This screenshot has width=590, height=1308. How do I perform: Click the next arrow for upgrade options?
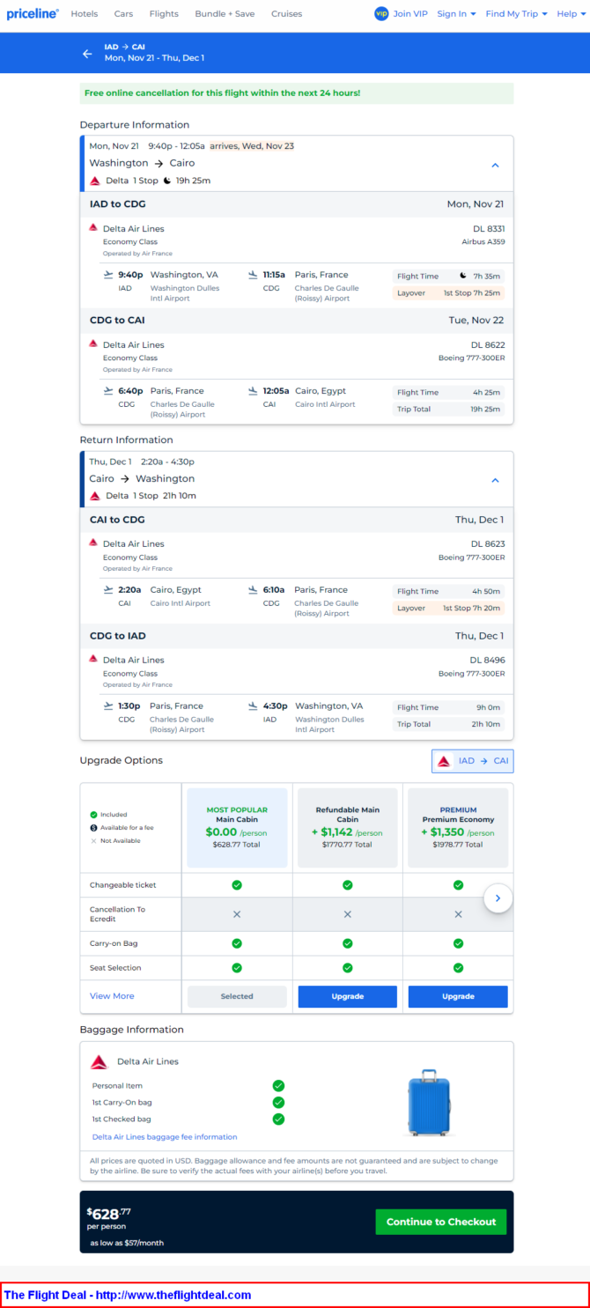tap(498, 898)
